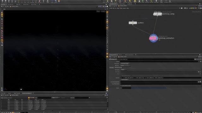Add new pane tab beside Geometry Spreadsheet

(33, 93)
